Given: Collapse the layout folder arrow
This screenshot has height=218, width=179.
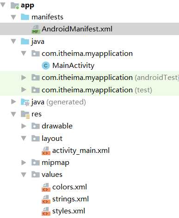Looking at the screenshot, I should point(24,138).
